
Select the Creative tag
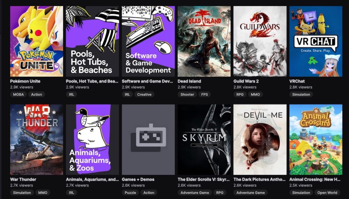(144, 94)
